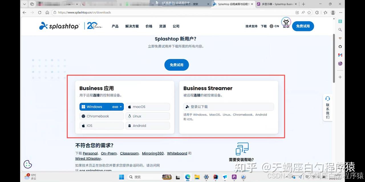Open GitHub icon in Edge sidebar
This screenshot has width=365, height=182.
(340, 46)
